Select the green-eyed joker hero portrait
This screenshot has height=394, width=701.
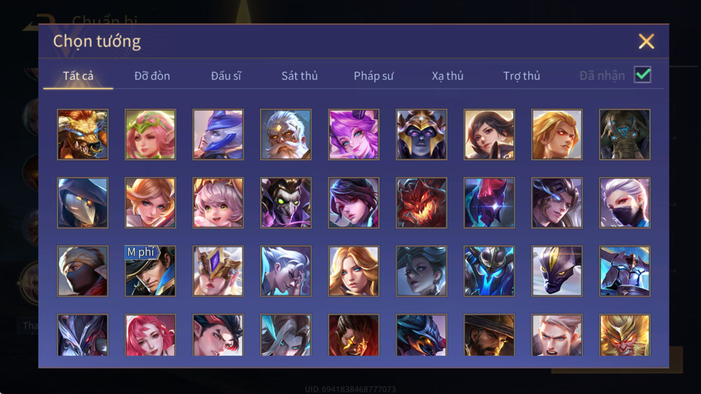286,203
